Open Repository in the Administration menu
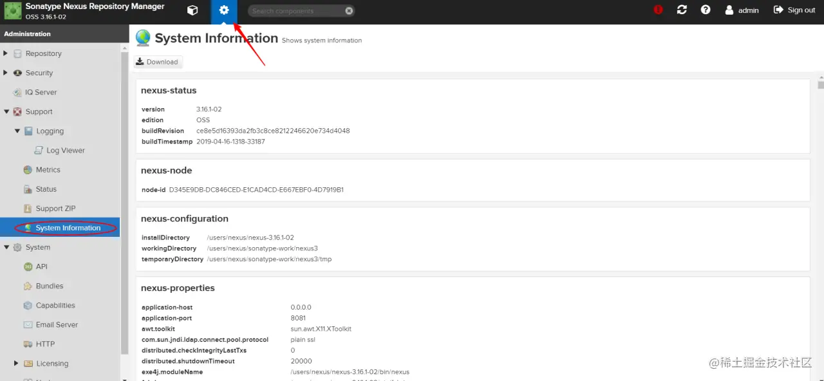The width and height of the screenshot is (824, 381). point(43,53)
